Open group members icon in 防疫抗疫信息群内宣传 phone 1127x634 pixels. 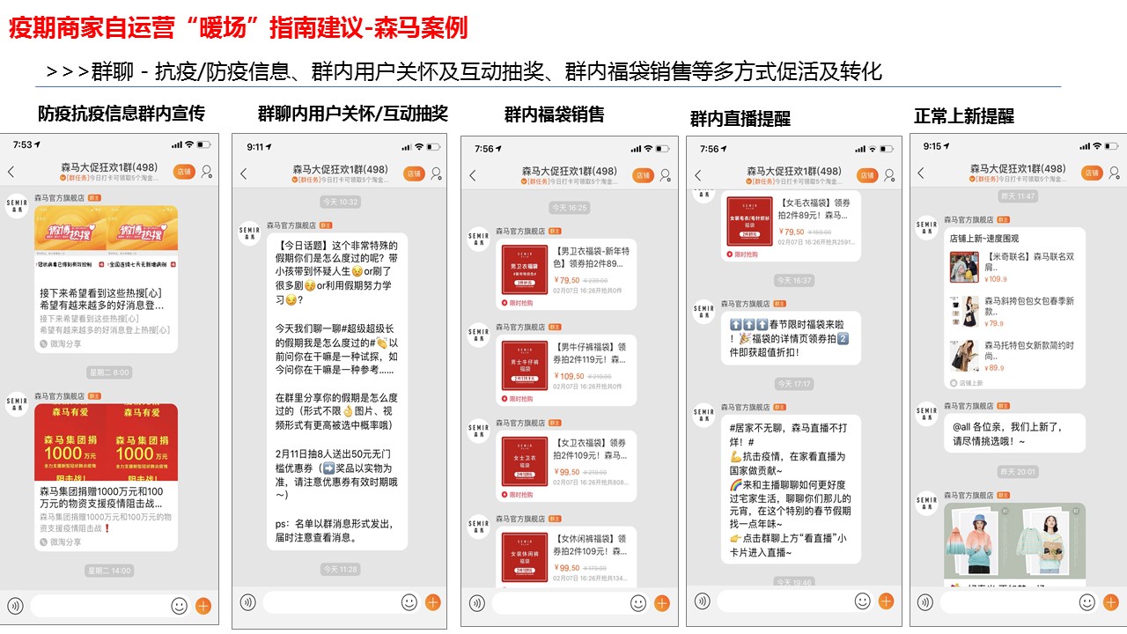click(206, 172)
